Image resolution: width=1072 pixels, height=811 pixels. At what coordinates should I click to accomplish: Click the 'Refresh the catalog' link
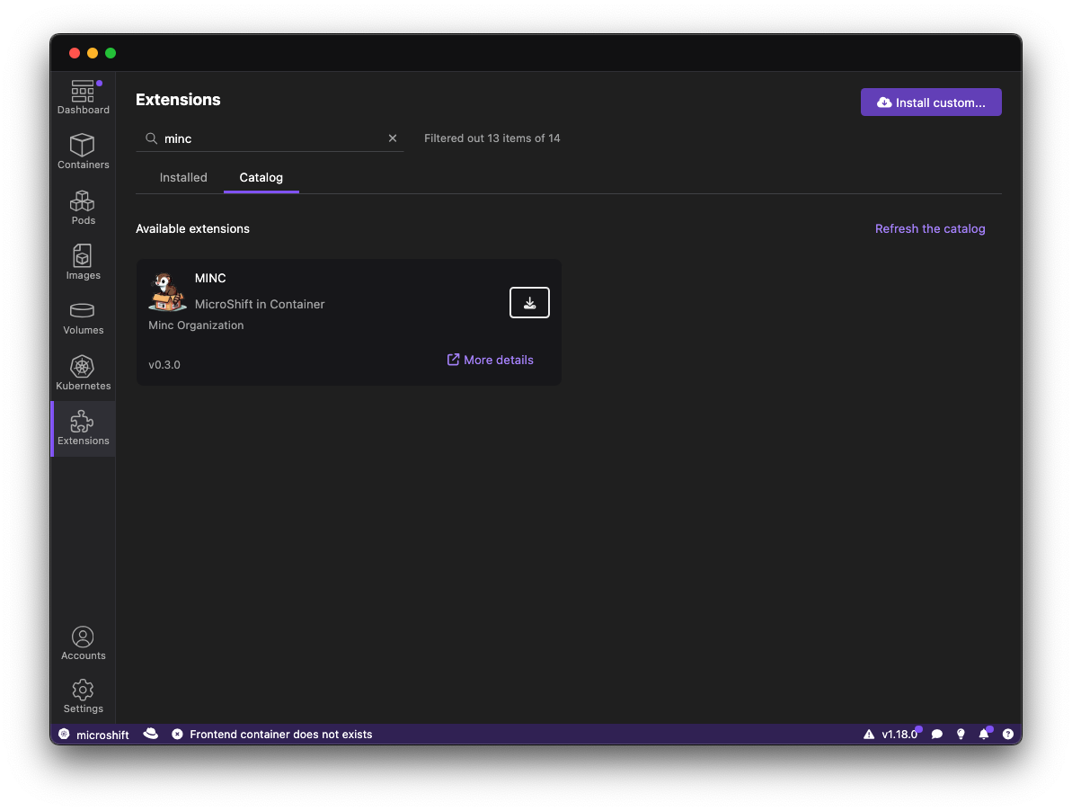tap(929, 229)
